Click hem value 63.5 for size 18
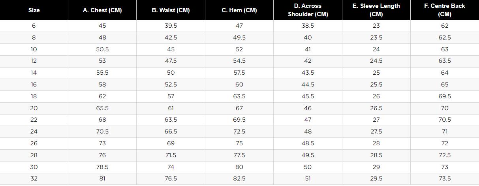Image resolution: width=479 pixels, height=186 pixels. [239, 96]
